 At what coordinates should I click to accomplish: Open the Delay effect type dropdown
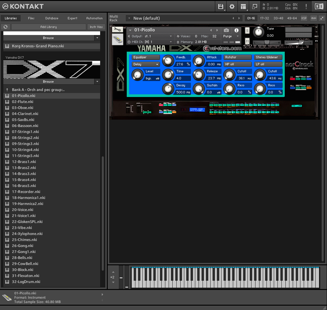[x=146, y=64]
